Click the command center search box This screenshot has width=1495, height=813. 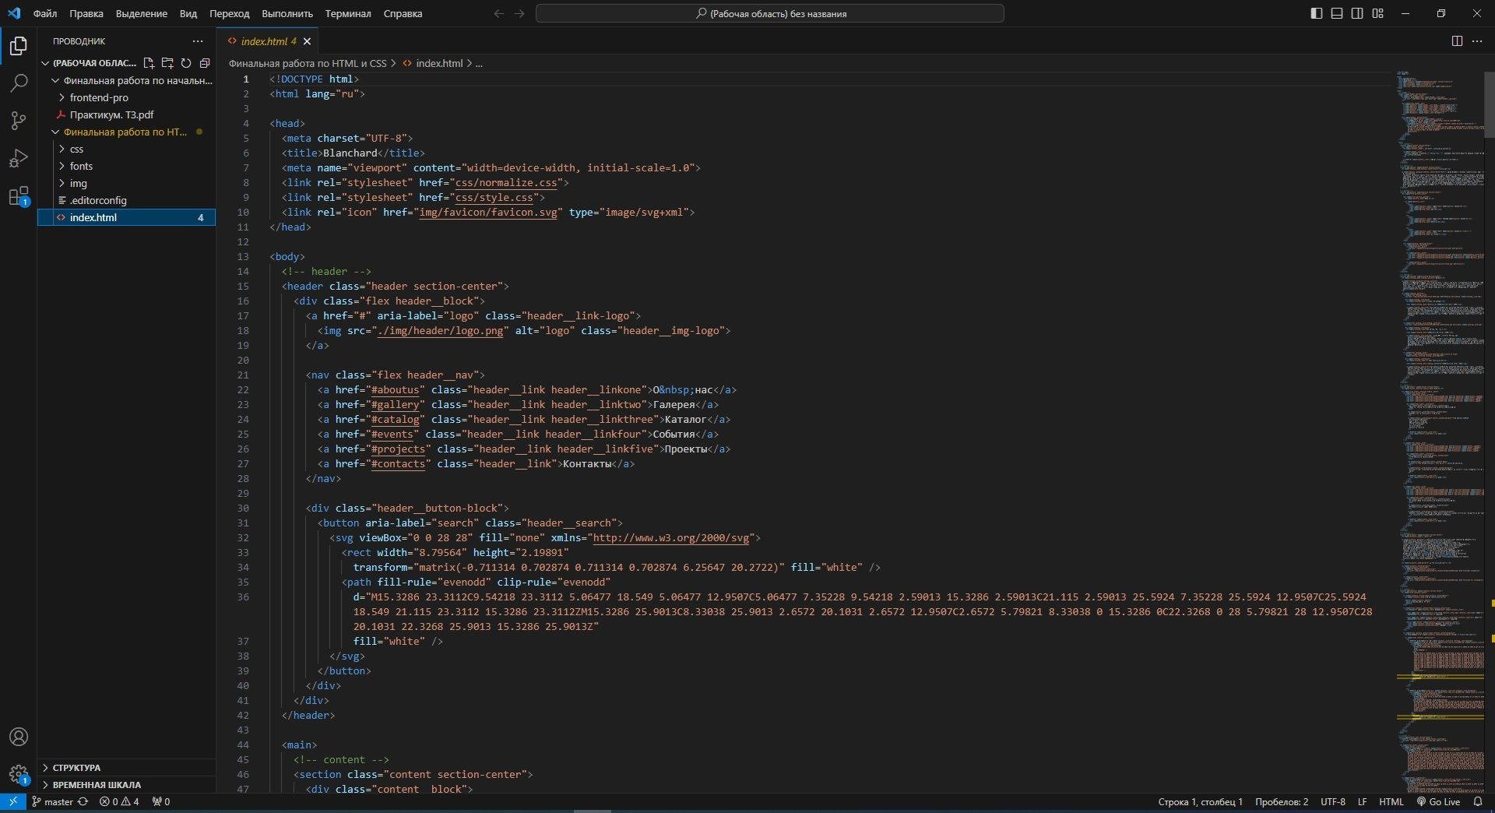pyautogui.click(x=769, y=13)
